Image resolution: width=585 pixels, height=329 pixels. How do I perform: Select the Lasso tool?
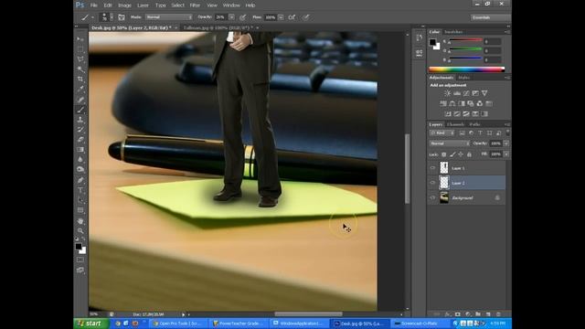[80, 59]
